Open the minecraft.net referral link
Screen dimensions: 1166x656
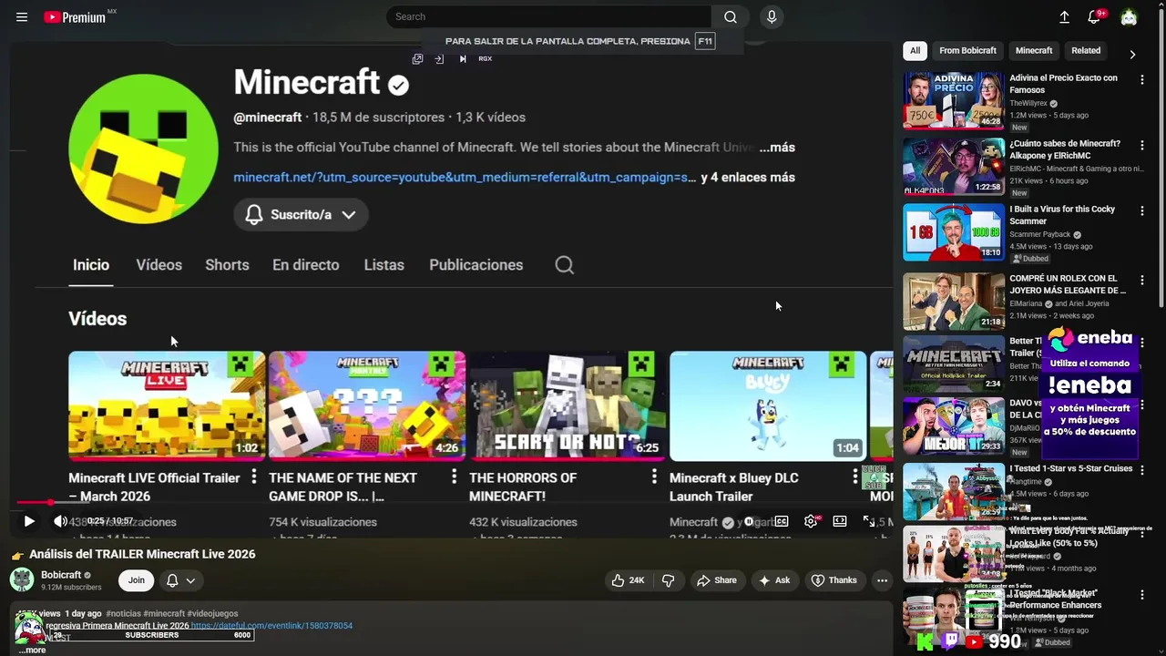pyautogui.click(x=465, y=178)
